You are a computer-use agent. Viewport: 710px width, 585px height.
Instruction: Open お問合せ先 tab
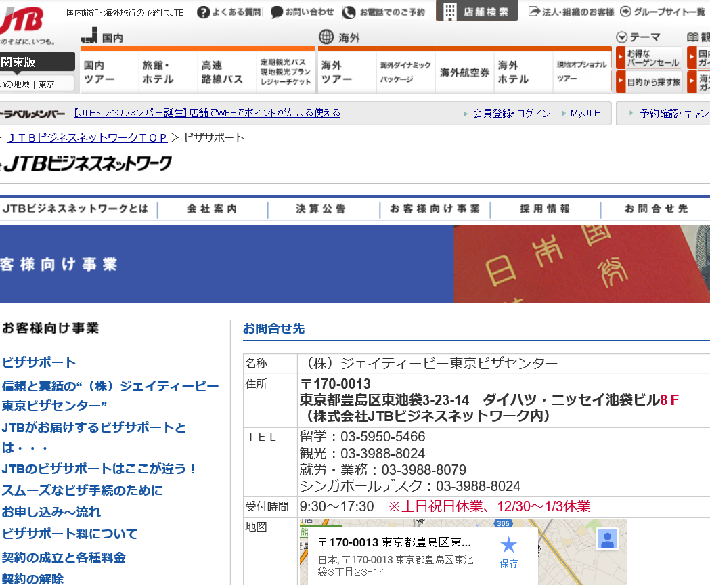(656, 209)
